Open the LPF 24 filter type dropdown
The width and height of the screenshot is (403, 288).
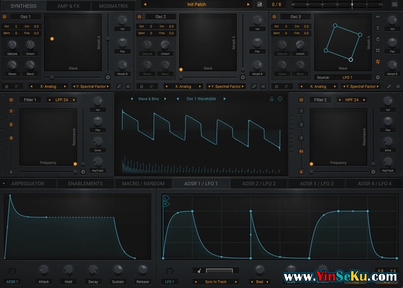62,100
